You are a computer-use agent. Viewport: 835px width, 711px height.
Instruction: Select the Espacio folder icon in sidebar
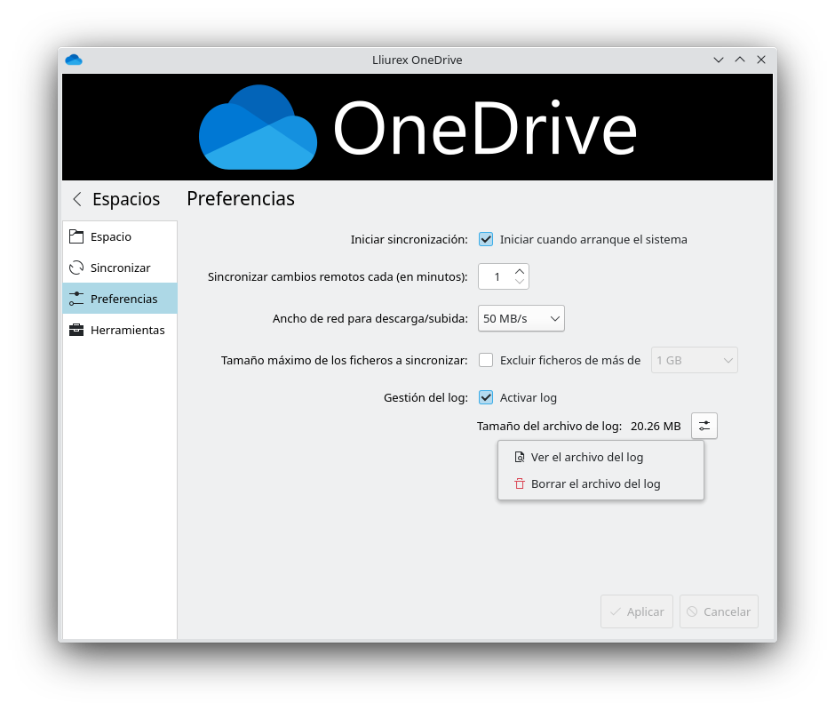pyautogui.click(x=76, y=236)
